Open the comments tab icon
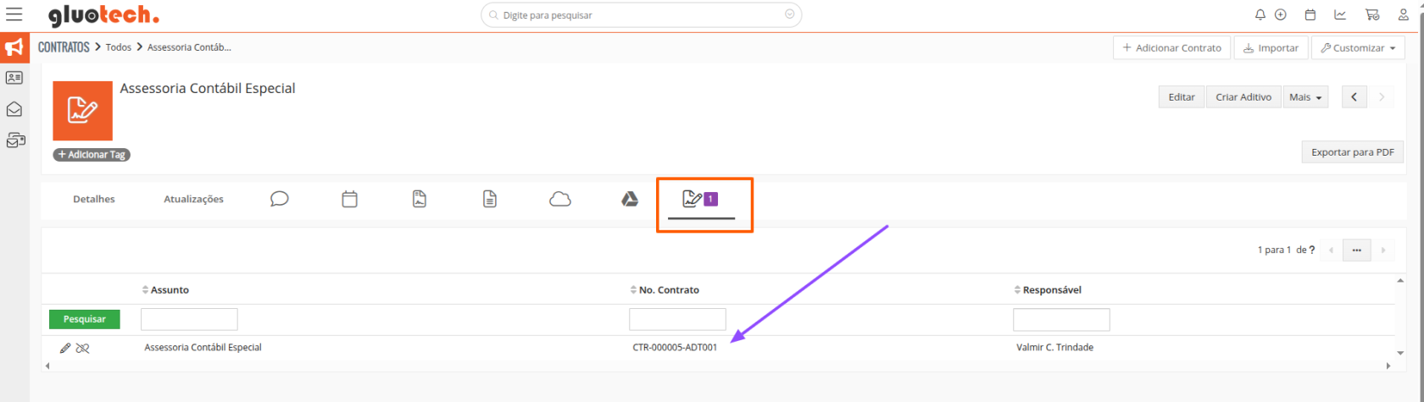 (x=279, y=199)
